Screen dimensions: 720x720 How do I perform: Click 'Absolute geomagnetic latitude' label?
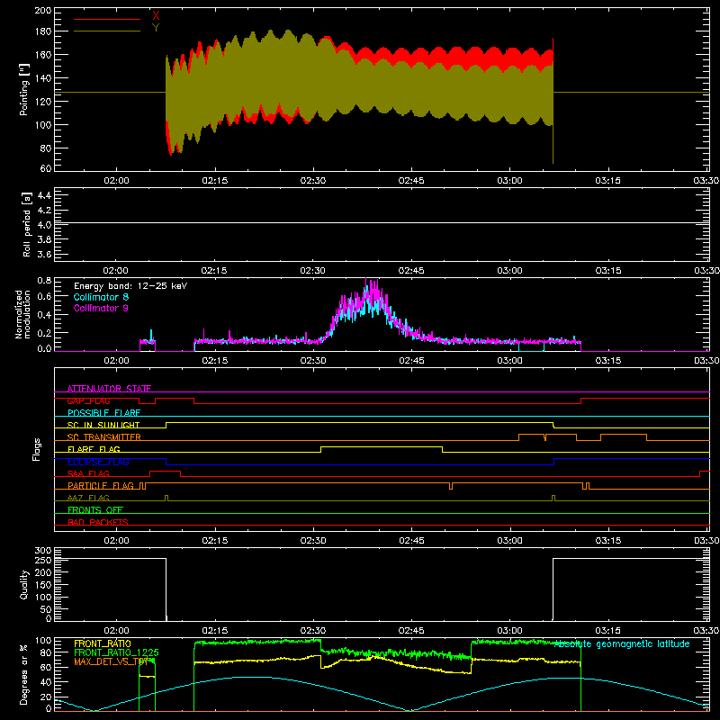pyautogui.click(x=622, y=644)
